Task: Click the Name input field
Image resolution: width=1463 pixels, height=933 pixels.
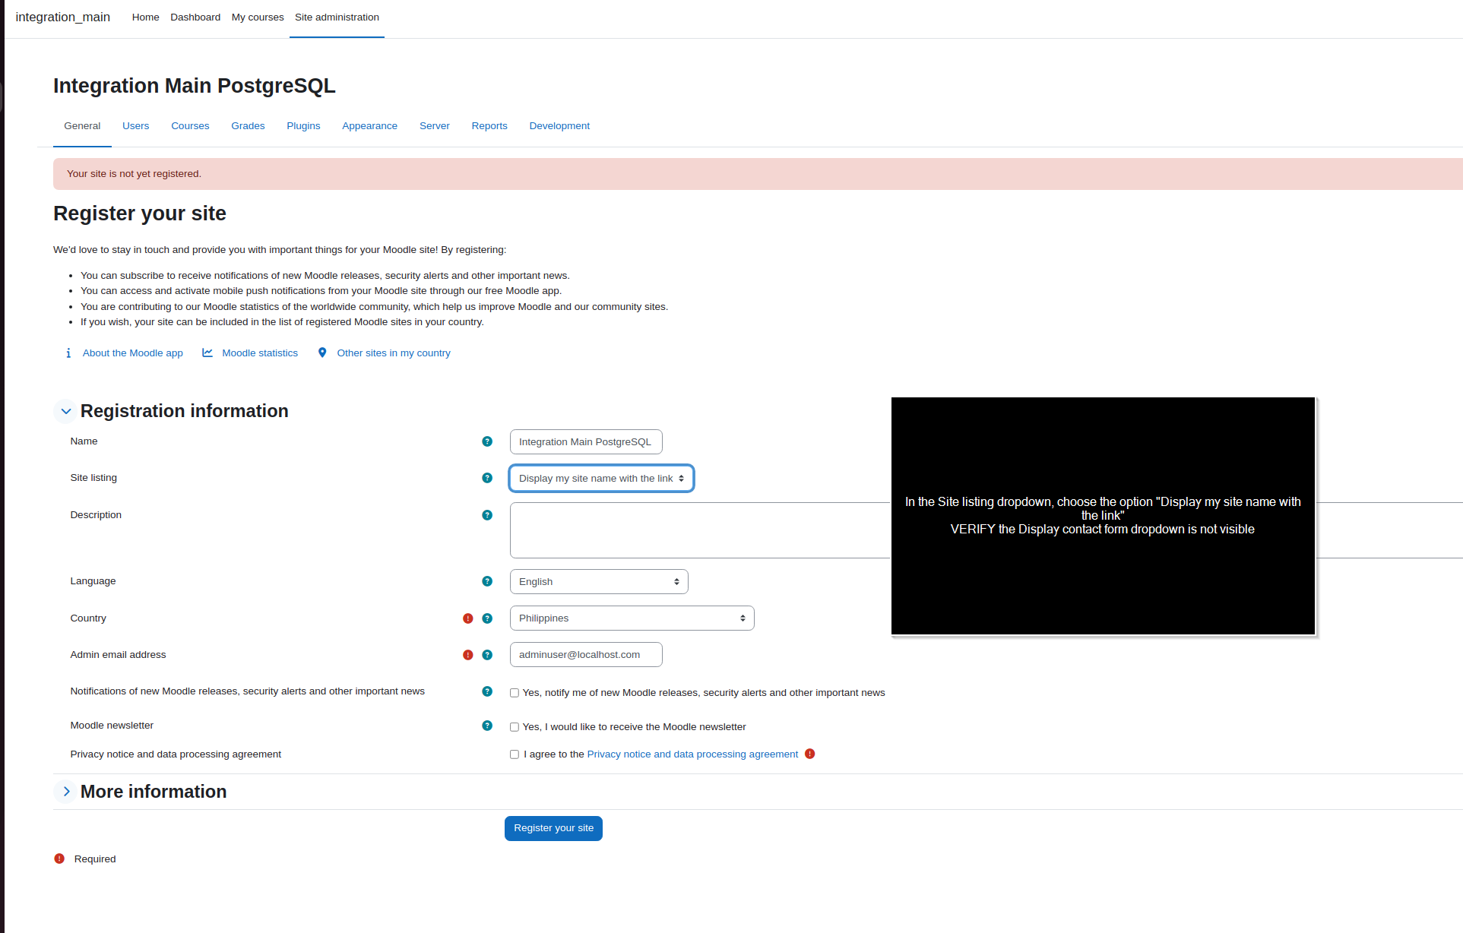Action: [x=586, y=442]
